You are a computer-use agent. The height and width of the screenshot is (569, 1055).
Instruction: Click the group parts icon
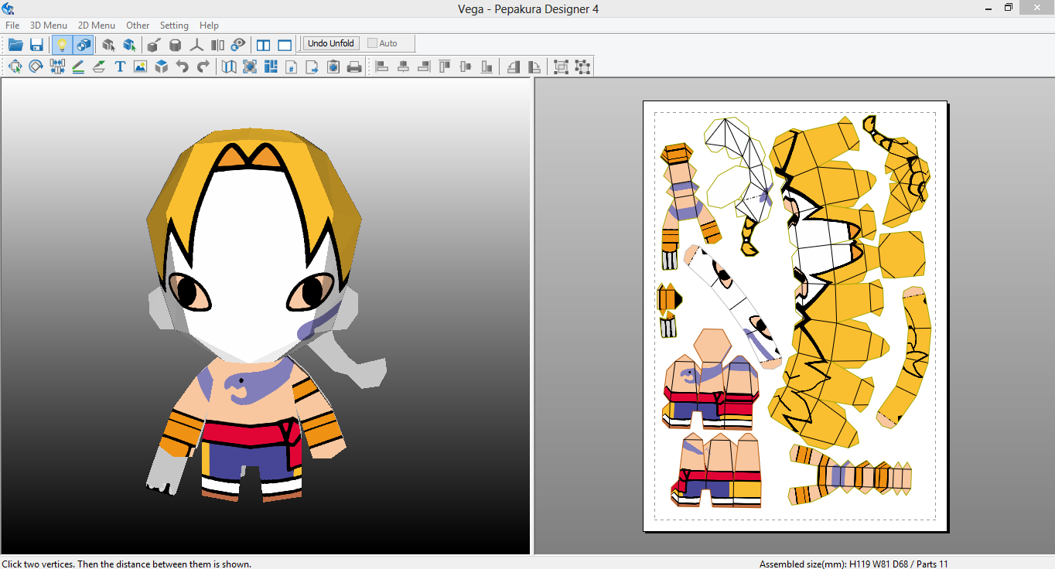click(562, 66)
